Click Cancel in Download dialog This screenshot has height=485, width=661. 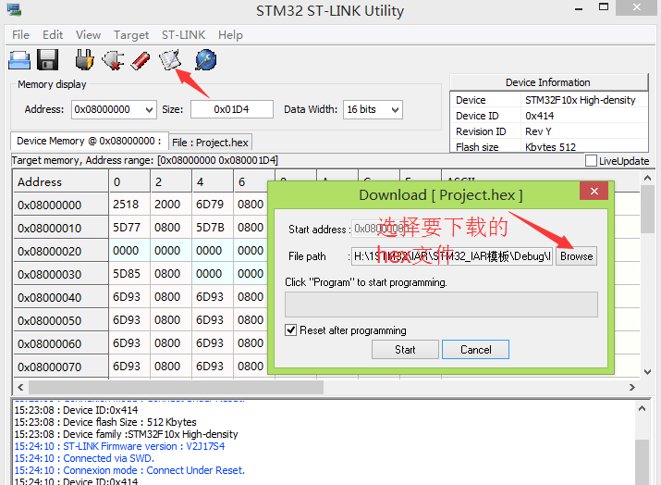[x=475, y=350]
